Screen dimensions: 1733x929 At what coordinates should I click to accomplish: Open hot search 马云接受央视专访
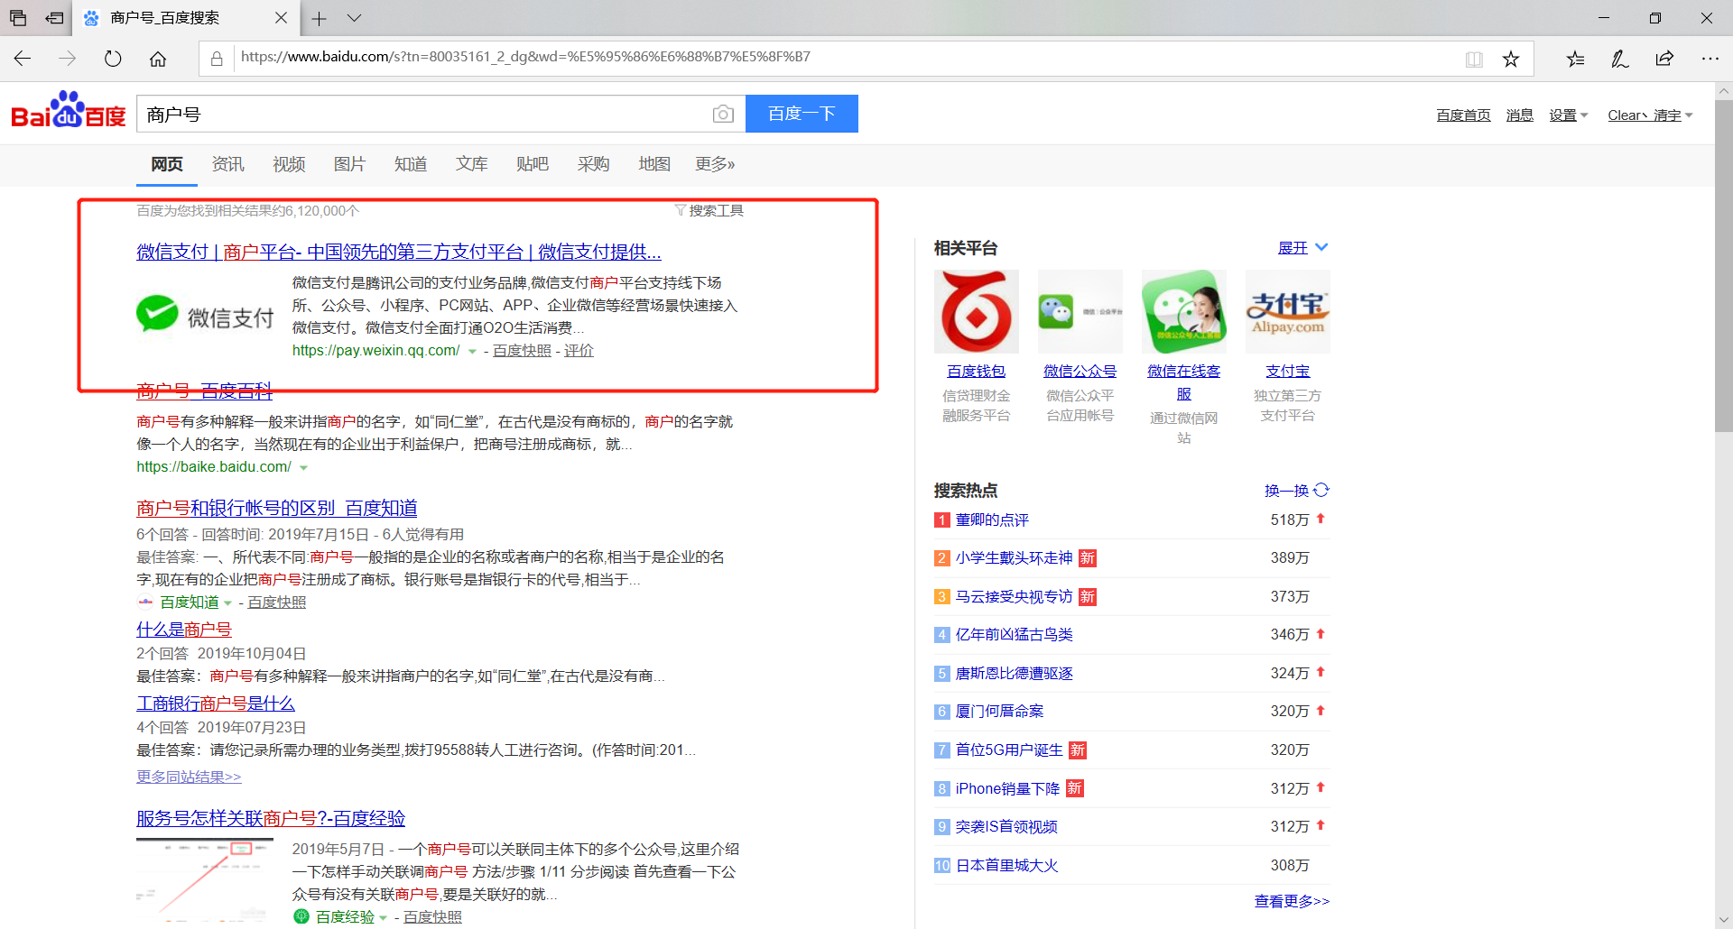[1015, 596]
